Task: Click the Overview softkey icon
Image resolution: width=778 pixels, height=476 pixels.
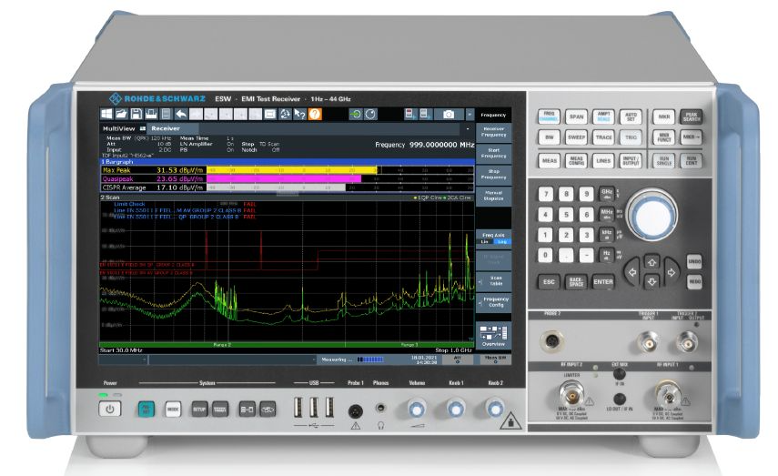Action: [x=493, y=336]
